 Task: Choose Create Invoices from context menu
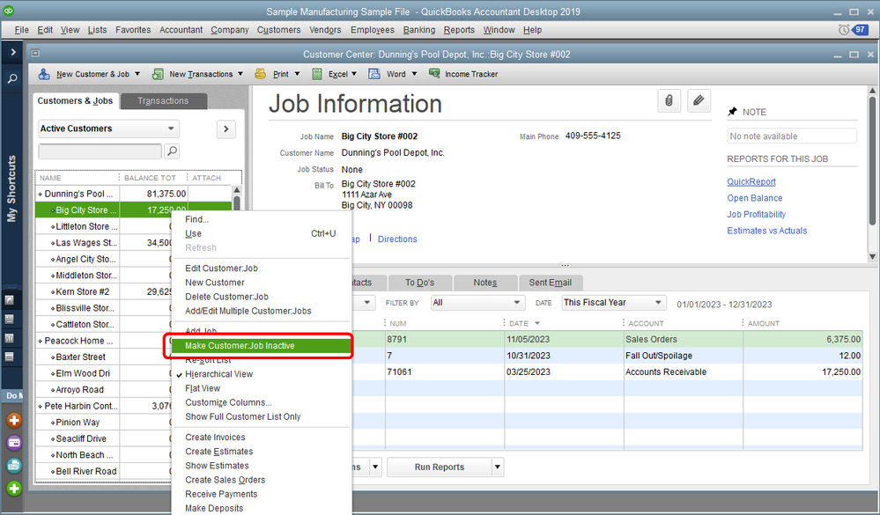[x=215, y=437]
